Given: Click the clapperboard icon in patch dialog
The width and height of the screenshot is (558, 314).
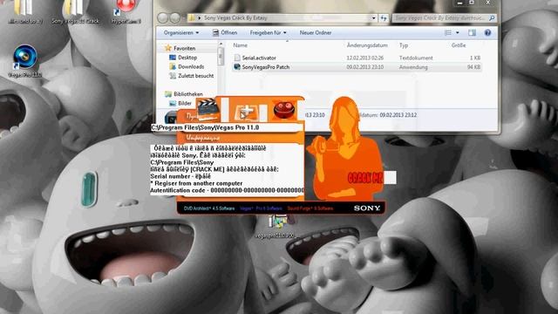Looking at the screenshot, I should point(208,108).
